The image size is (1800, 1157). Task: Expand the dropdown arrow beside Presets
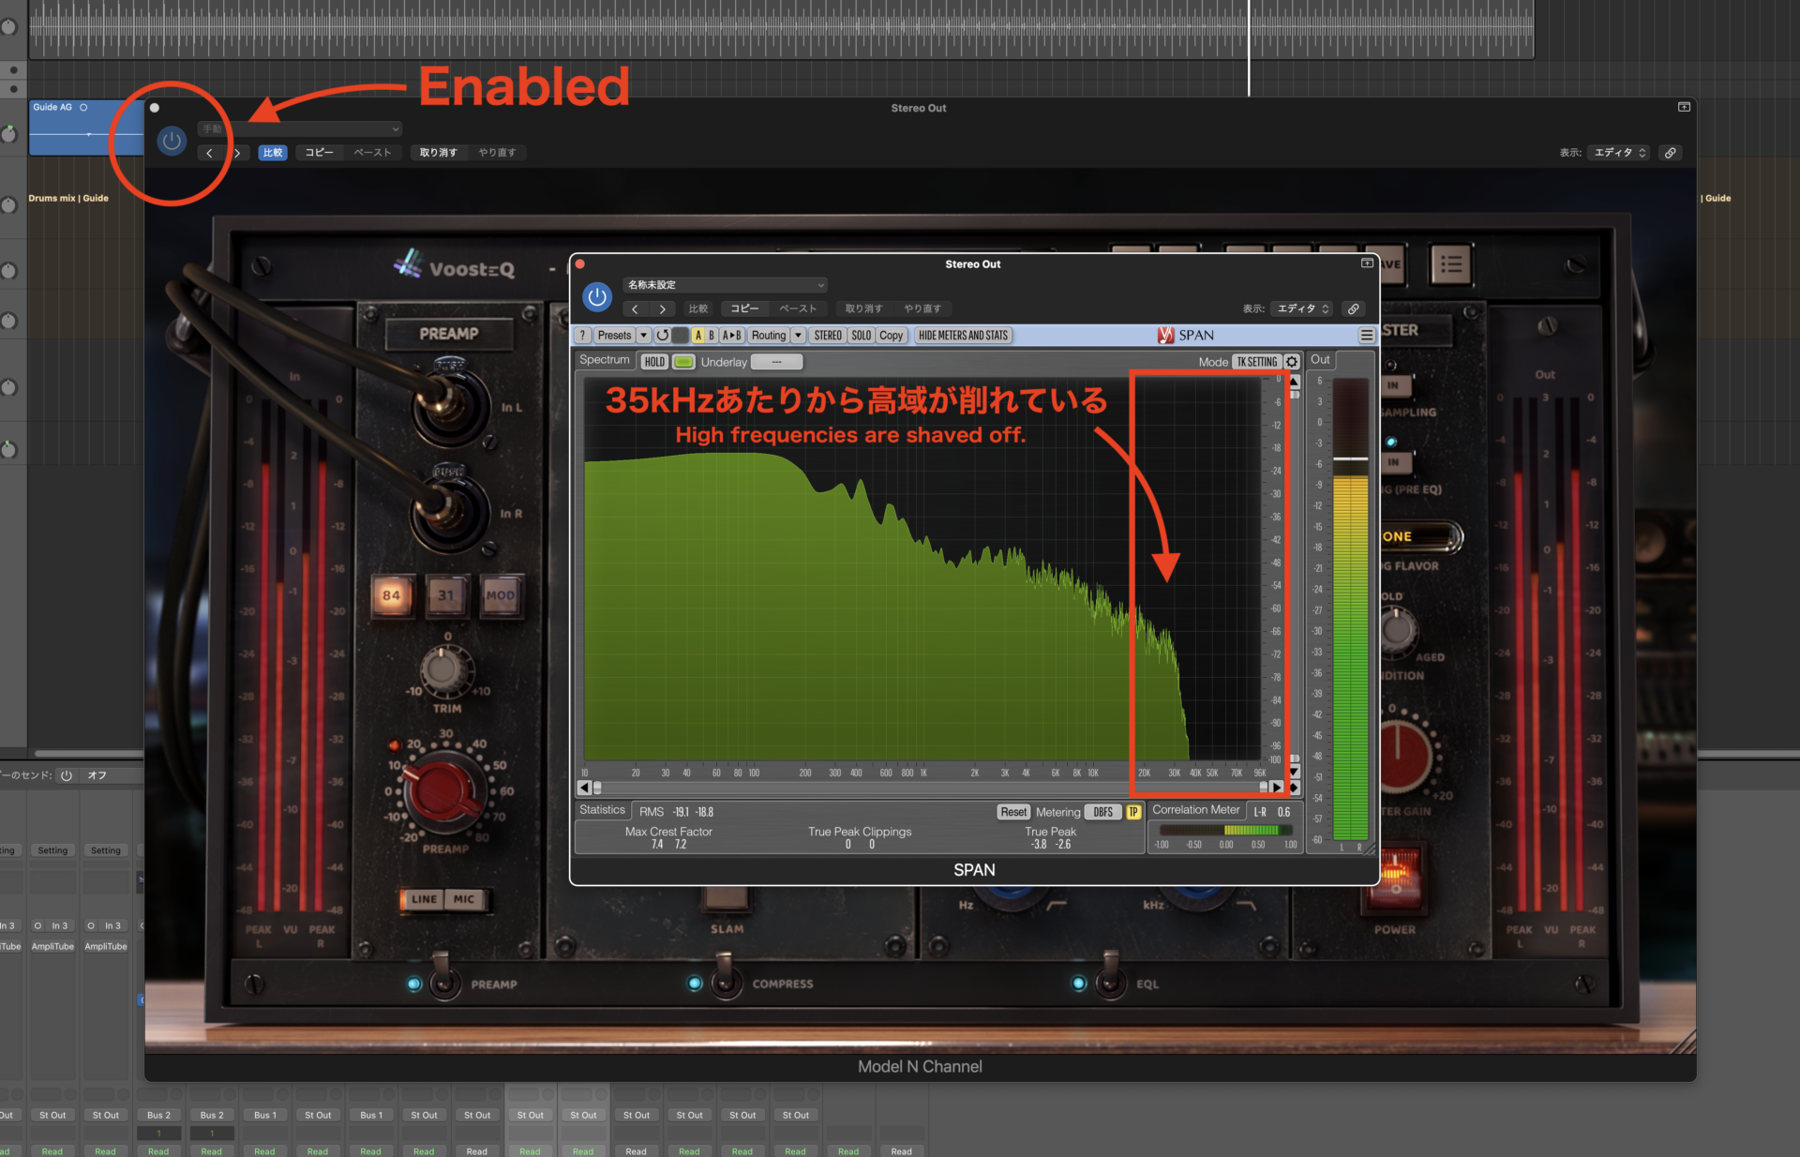click(644, 336)
